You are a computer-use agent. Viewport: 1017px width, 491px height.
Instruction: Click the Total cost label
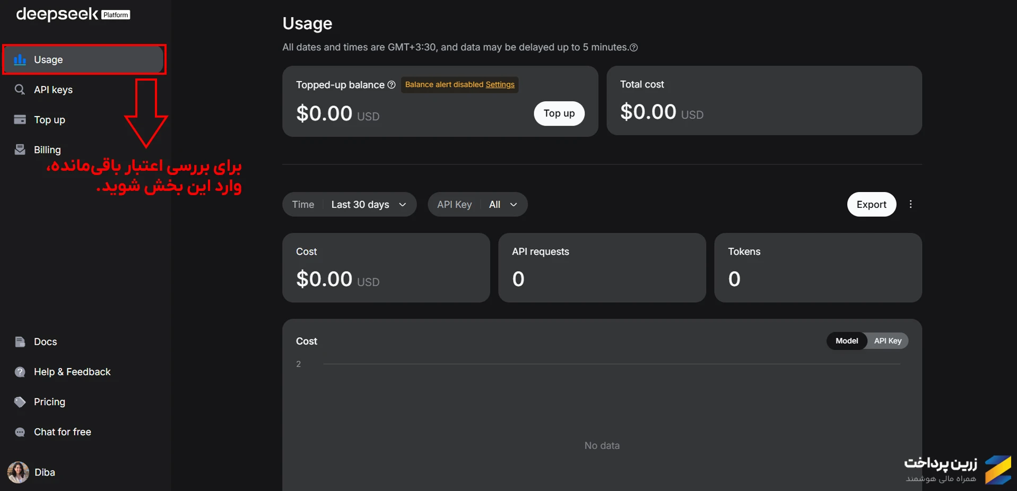coord(642,84)
